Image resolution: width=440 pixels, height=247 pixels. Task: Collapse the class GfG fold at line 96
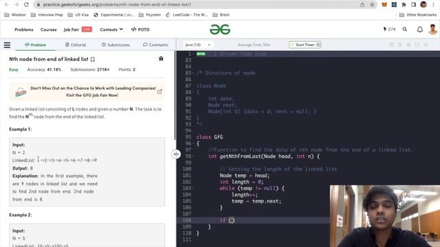pyautogui.click(x=194, y=143)
